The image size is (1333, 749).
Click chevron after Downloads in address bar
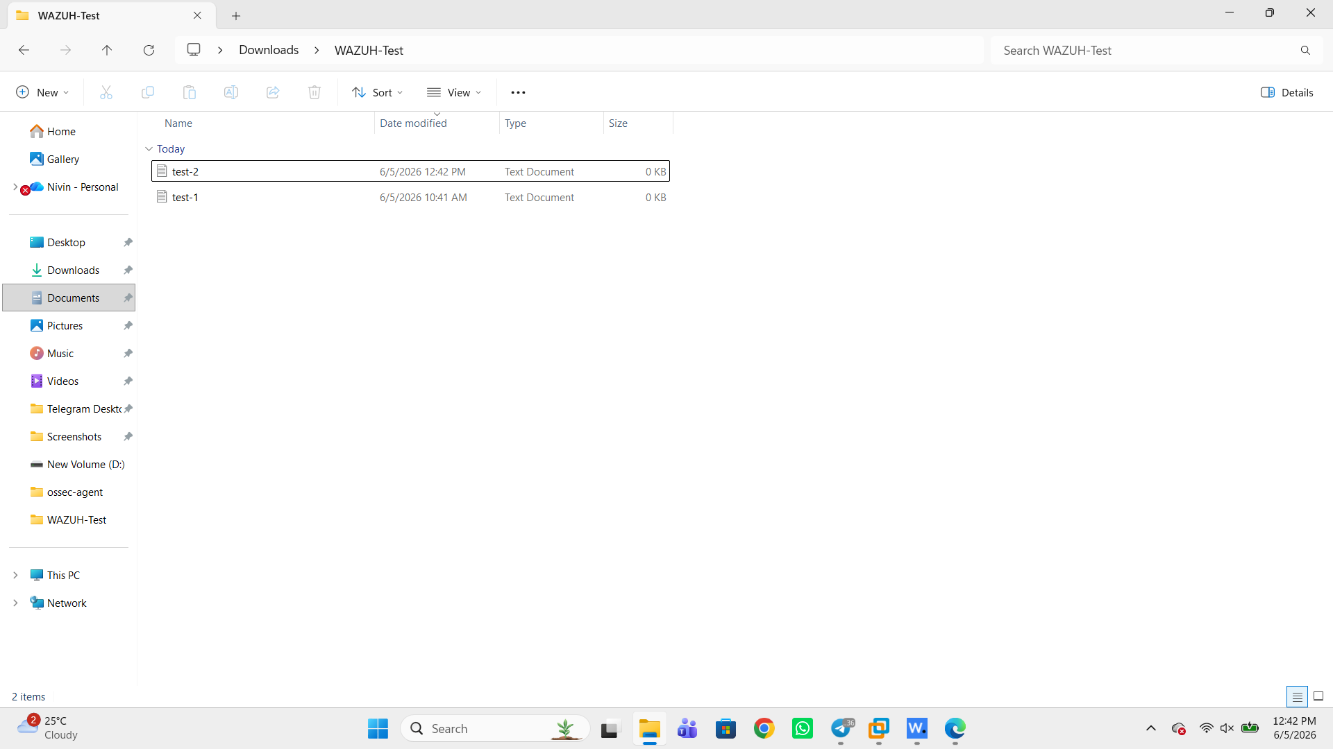point(317,50)
